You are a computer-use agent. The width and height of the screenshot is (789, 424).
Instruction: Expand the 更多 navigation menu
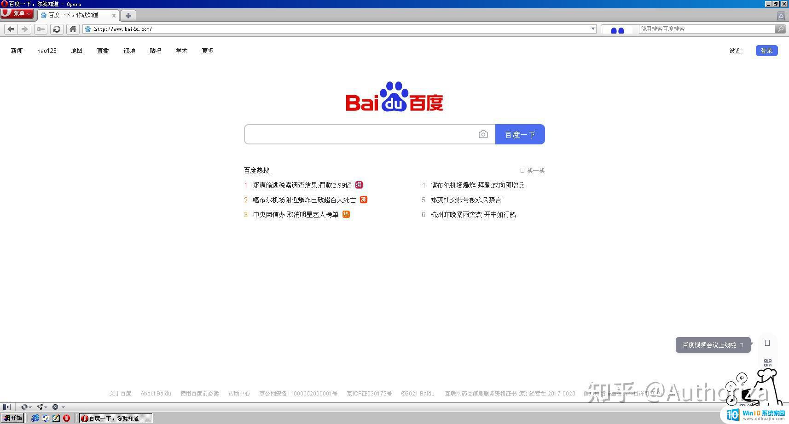point(208,51)
